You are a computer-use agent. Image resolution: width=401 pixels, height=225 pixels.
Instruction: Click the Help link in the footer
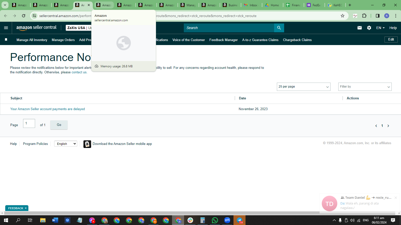tap(13, 144)
